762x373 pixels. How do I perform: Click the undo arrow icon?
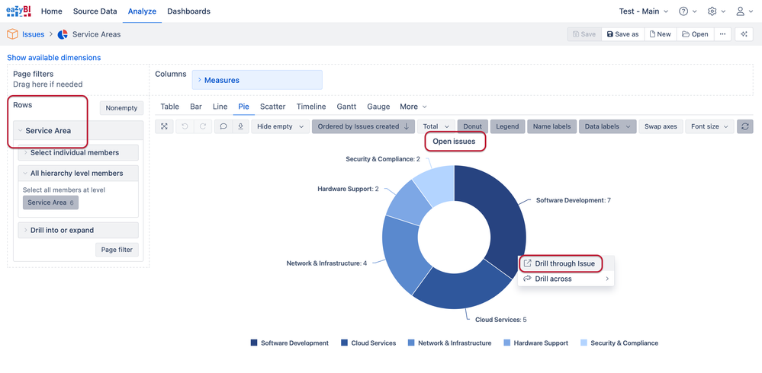[x=185, y=126]
